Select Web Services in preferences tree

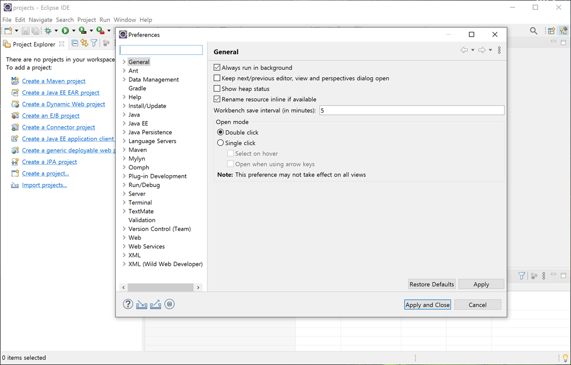pyautogui.click(x=147, y=246)
